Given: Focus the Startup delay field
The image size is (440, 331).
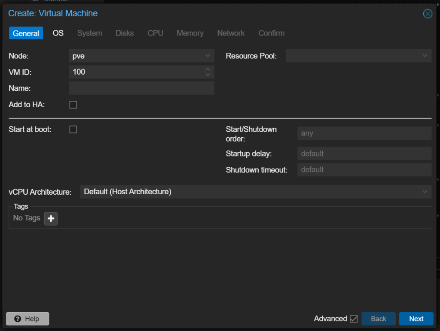Looking at the screenshot, I should point(364,153).
